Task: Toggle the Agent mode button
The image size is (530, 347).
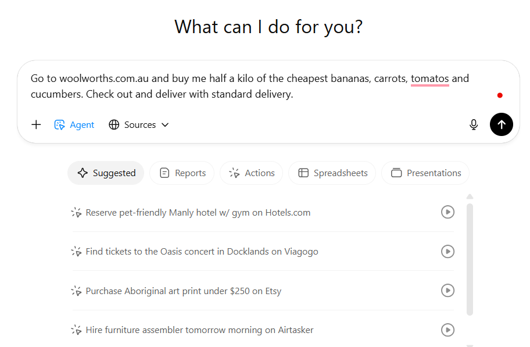Action: pyautogui.click(x=74, y=124)
